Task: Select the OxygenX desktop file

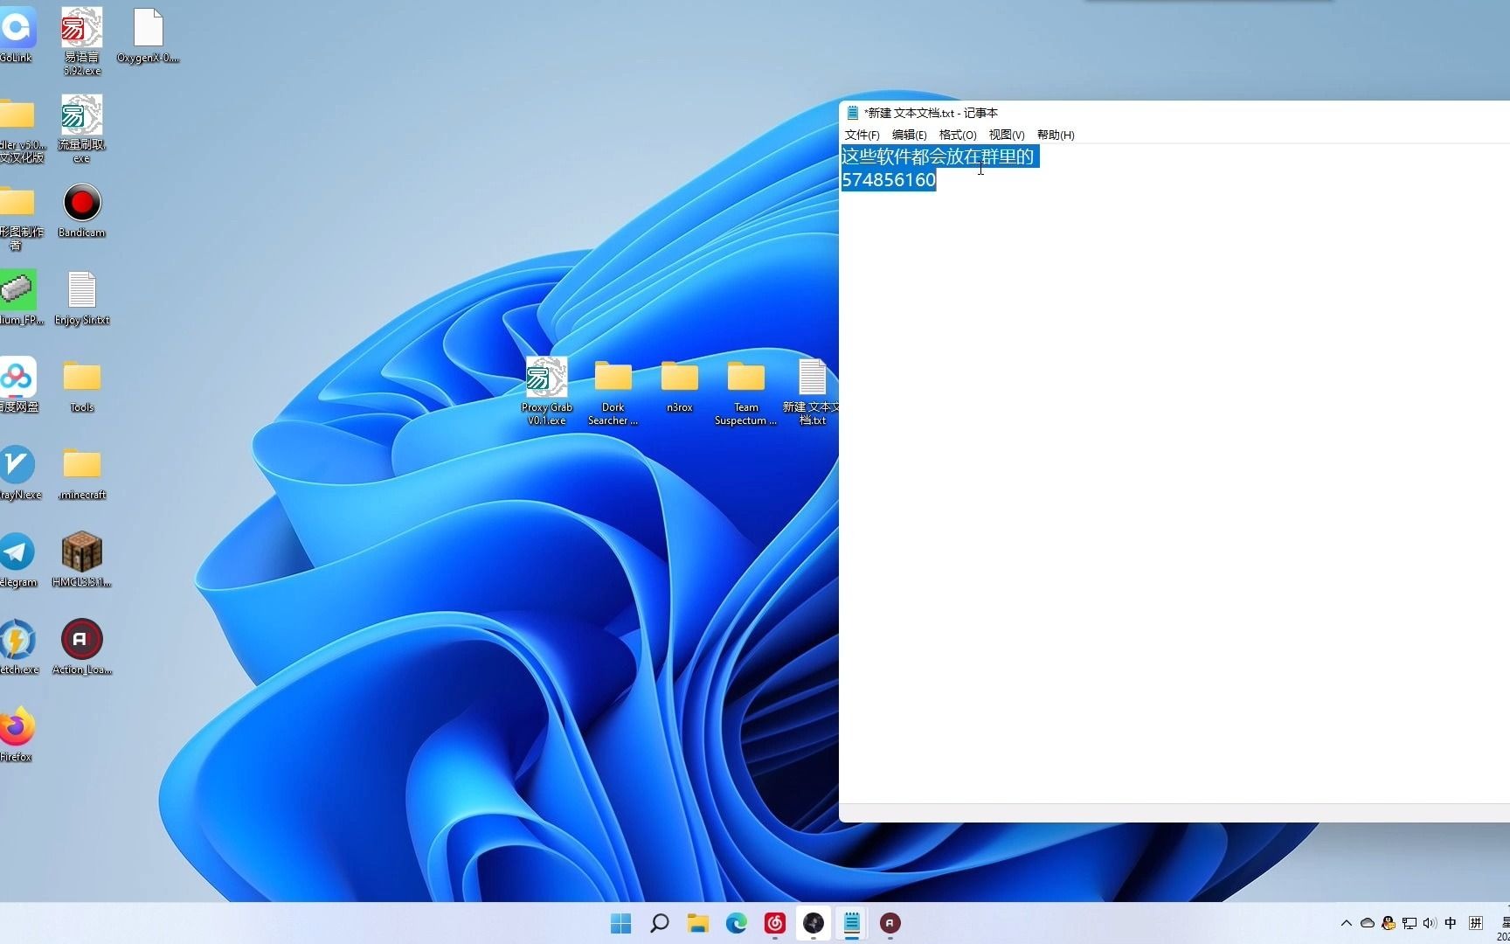Action: pyautogui.click(x=148, y=36)
